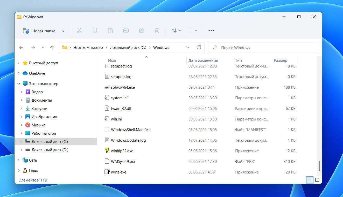Open Загрузки folder in sidebar
The height and width of the screenshot is (197, 343).
(x=39, y=108)
